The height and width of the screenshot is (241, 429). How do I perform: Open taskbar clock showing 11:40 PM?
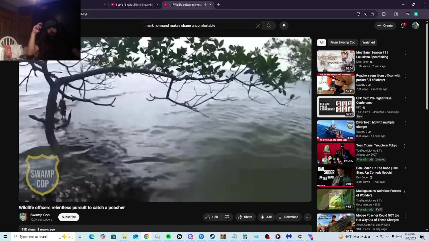[x=410, y=237]
